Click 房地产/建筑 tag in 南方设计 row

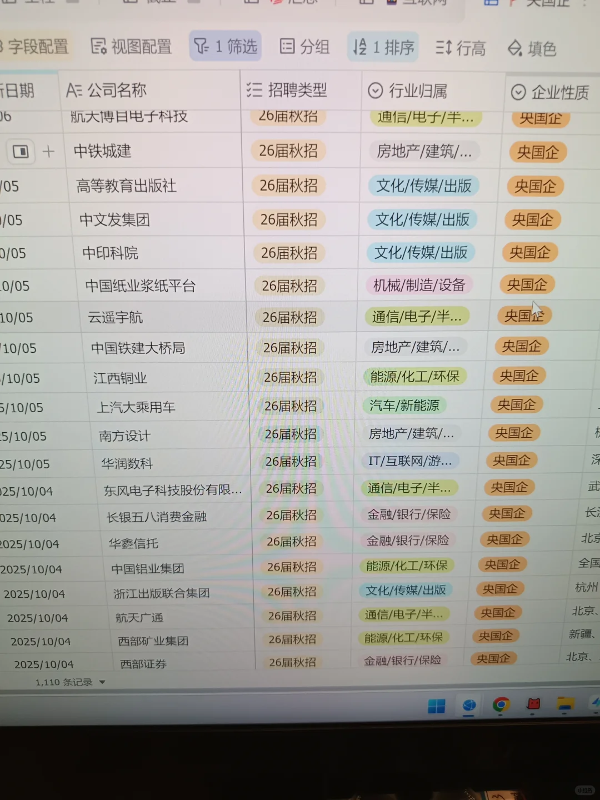(412, 433)
